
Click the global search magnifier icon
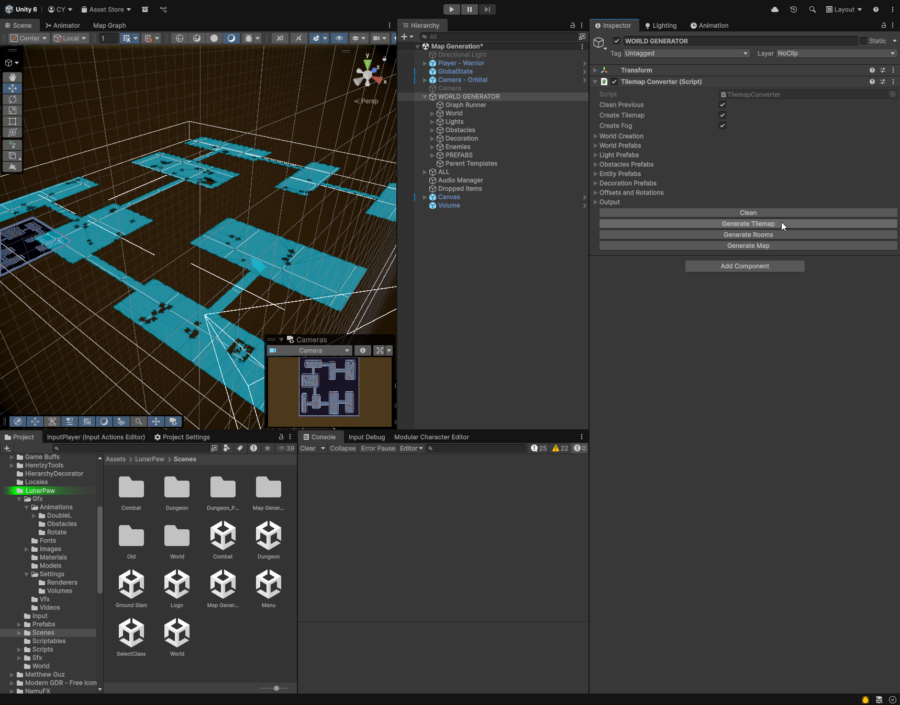pos(812,9)
